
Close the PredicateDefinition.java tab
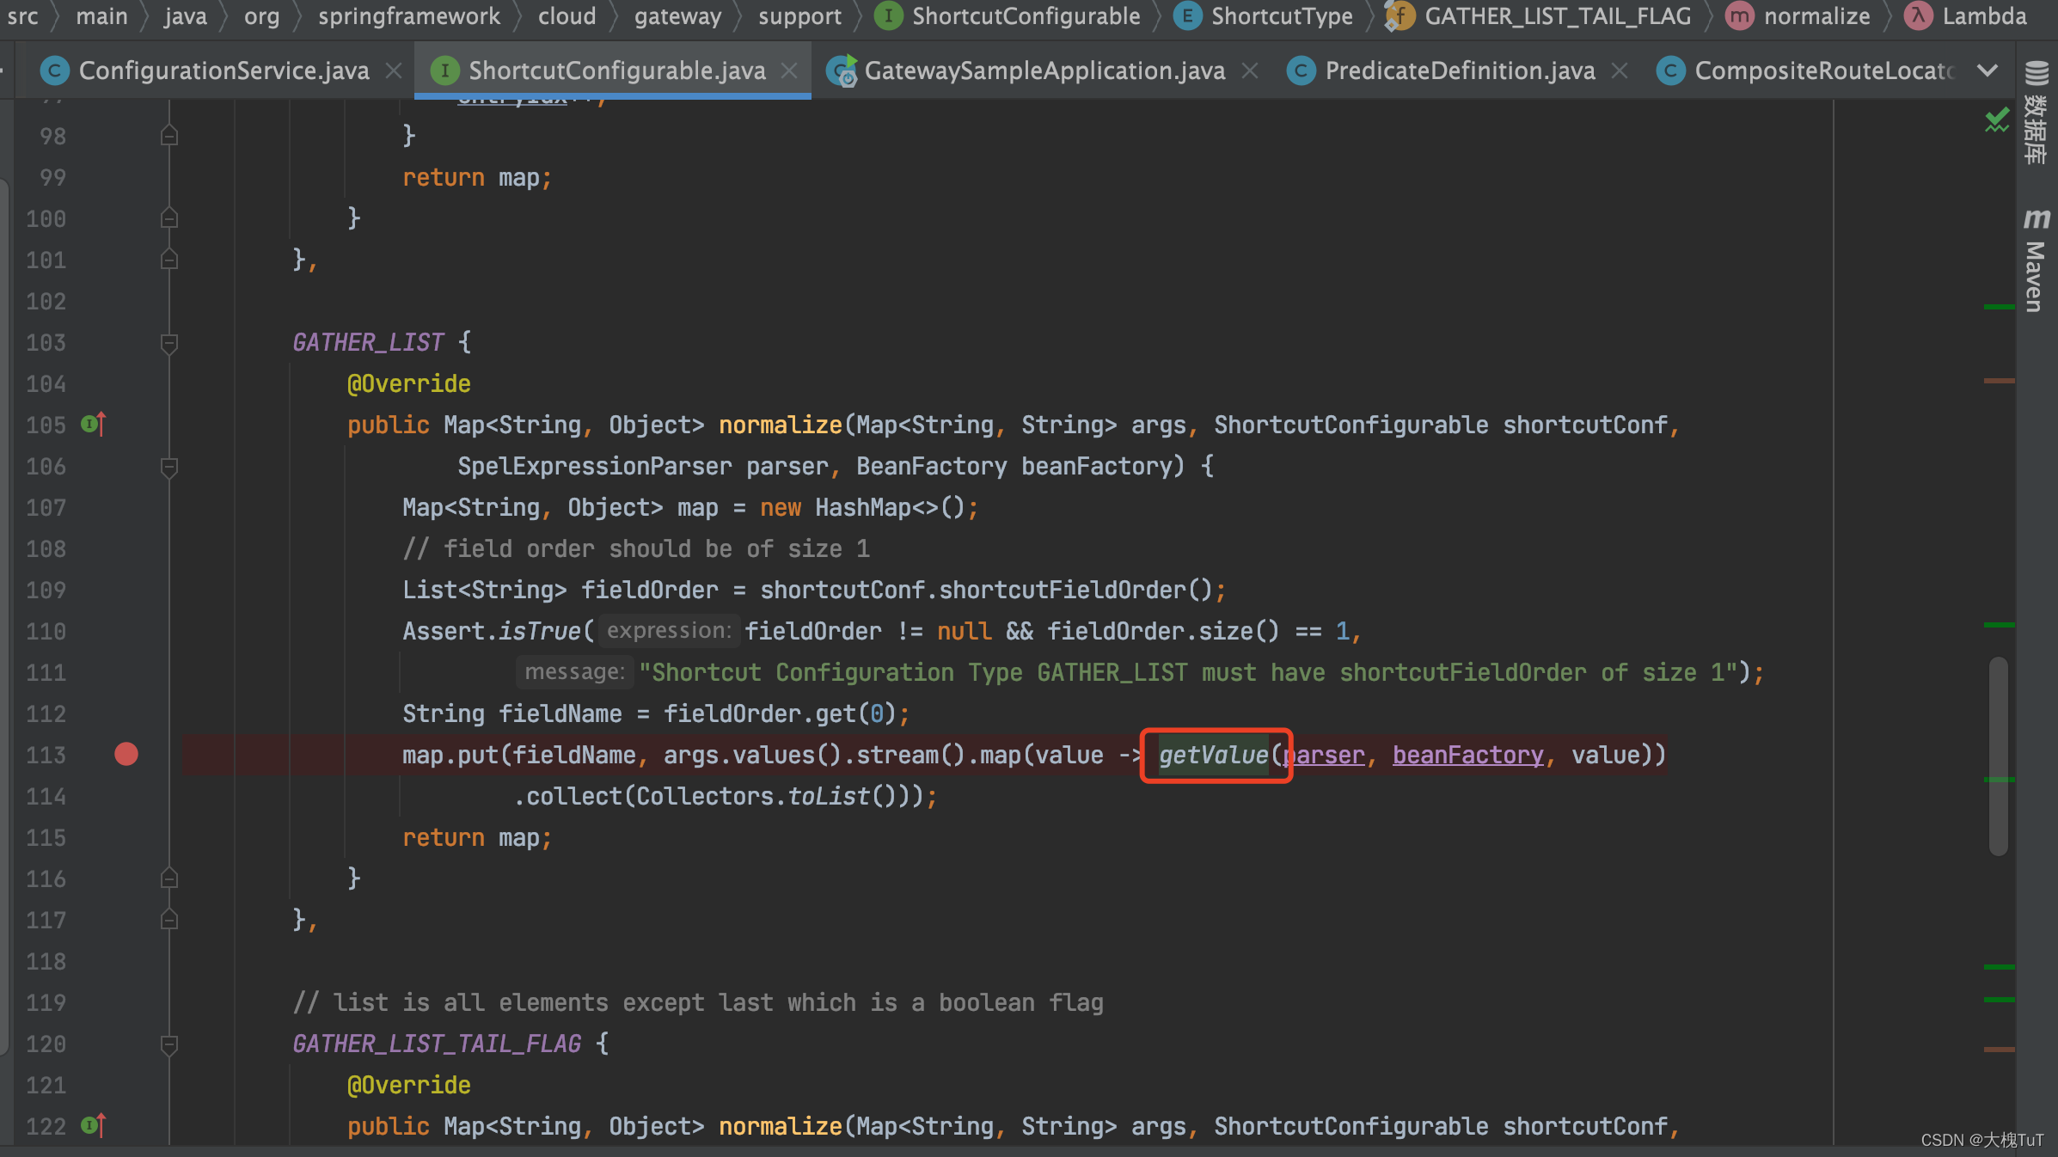1620,70
